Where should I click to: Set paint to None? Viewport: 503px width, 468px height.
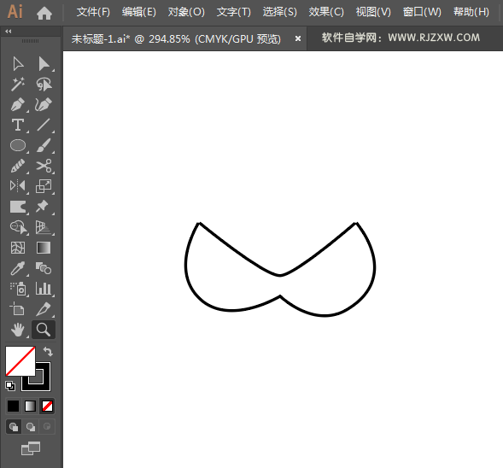coord(48,407)
